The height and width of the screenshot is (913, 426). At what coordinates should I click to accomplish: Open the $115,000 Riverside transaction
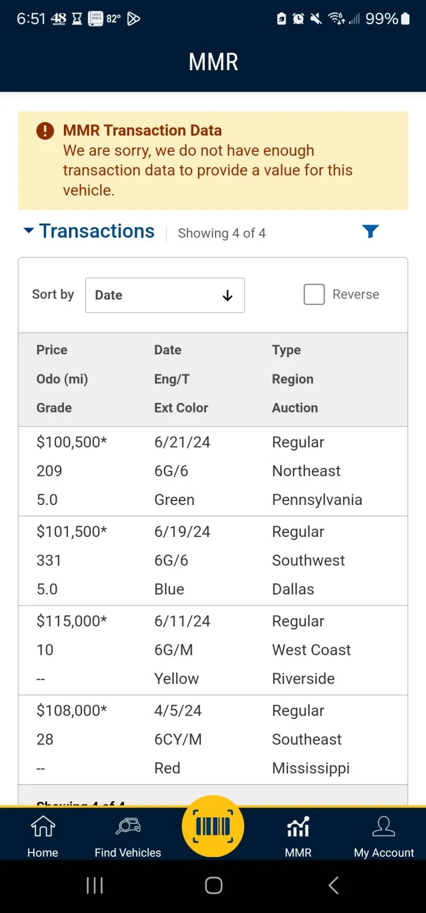click(213, 650)
